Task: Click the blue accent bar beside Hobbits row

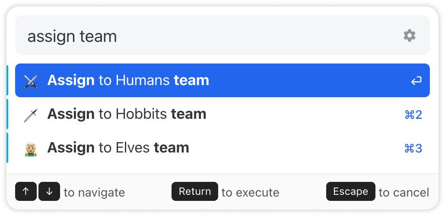Action: point(7,114)
